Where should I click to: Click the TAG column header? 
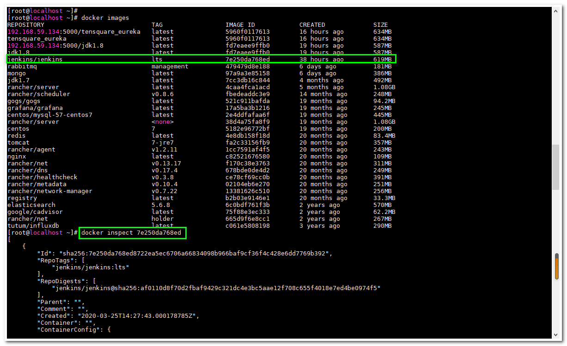click(x=157, y=24)
